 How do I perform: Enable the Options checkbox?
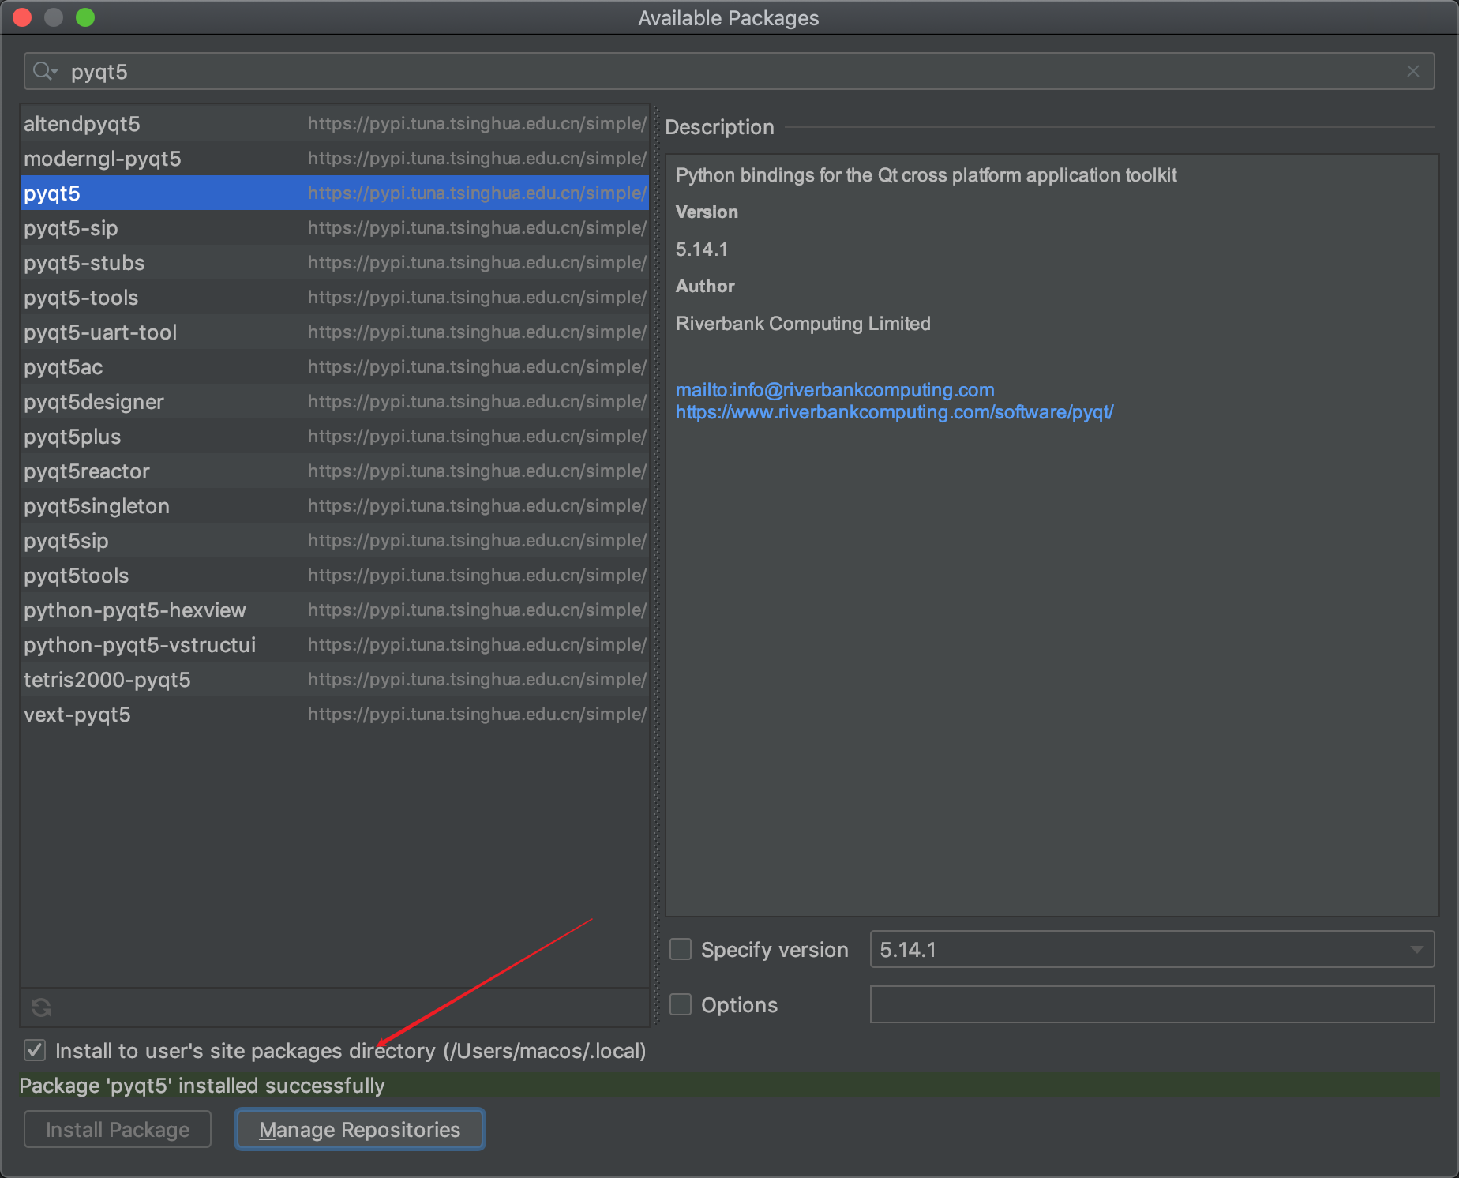click(x=680, y=1004)
